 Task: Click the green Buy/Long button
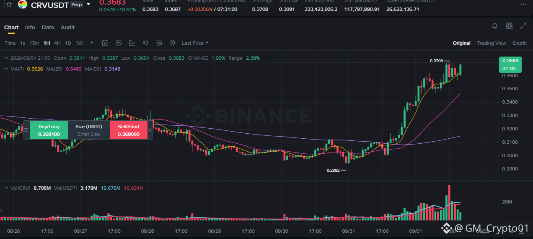tap(49, 130)
